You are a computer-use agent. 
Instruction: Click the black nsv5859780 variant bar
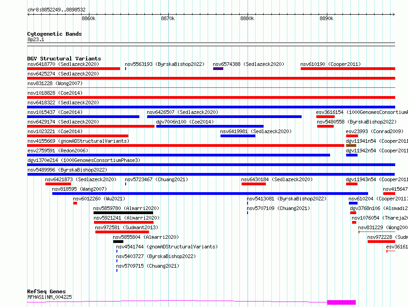click(123, 213)
